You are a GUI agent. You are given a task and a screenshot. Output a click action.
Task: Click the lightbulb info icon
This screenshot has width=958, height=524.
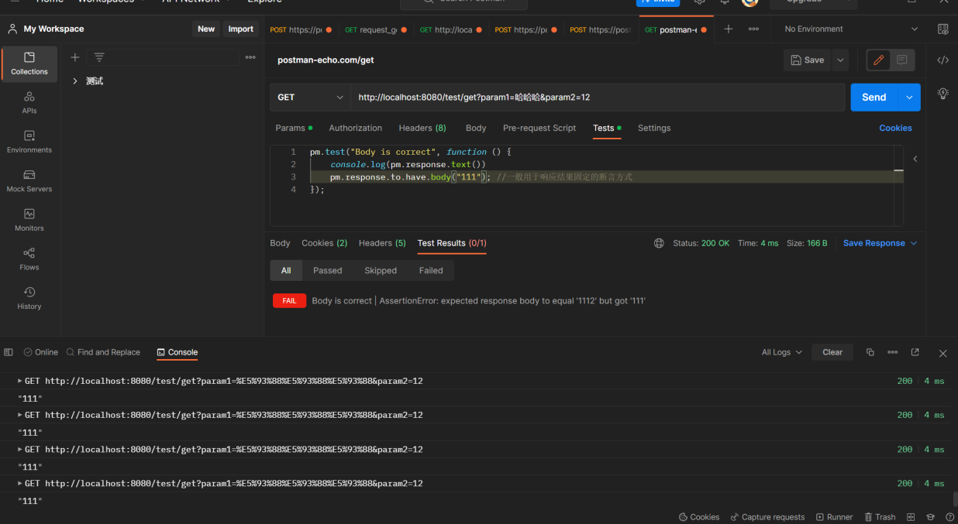pos(942,94)
